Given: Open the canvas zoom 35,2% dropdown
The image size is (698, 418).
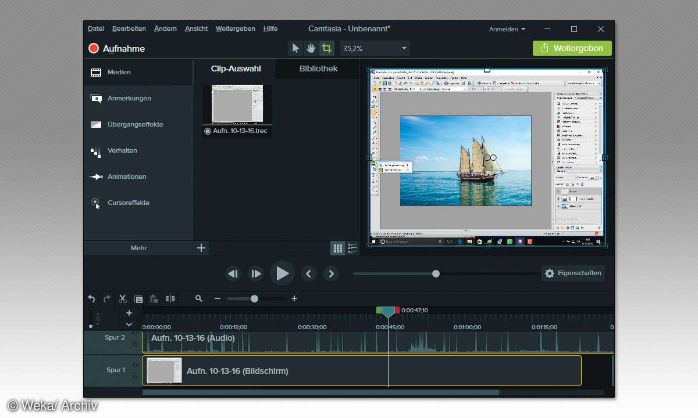Looking at the screenshot, I should pos(375,48).
